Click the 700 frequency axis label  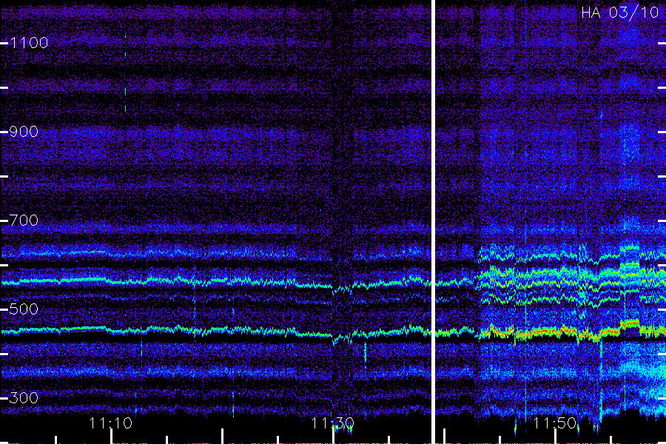[x=24, y=221]
